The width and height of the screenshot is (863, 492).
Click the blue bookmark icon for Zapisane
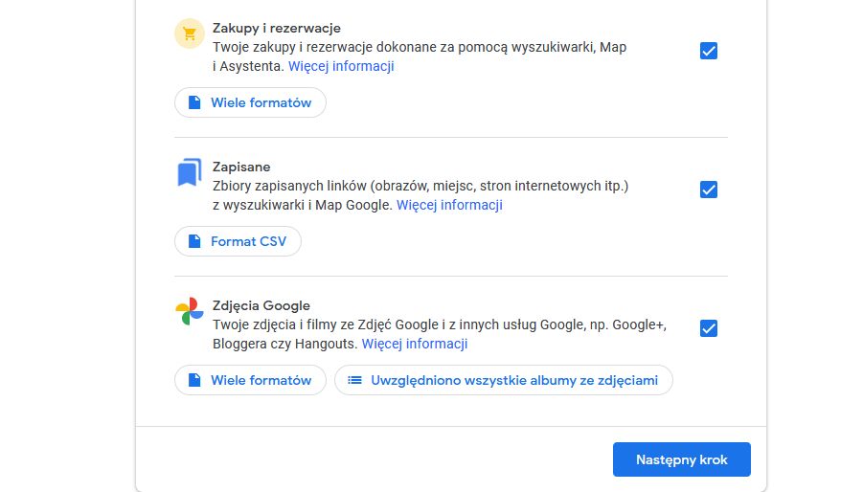click(190, 173)
